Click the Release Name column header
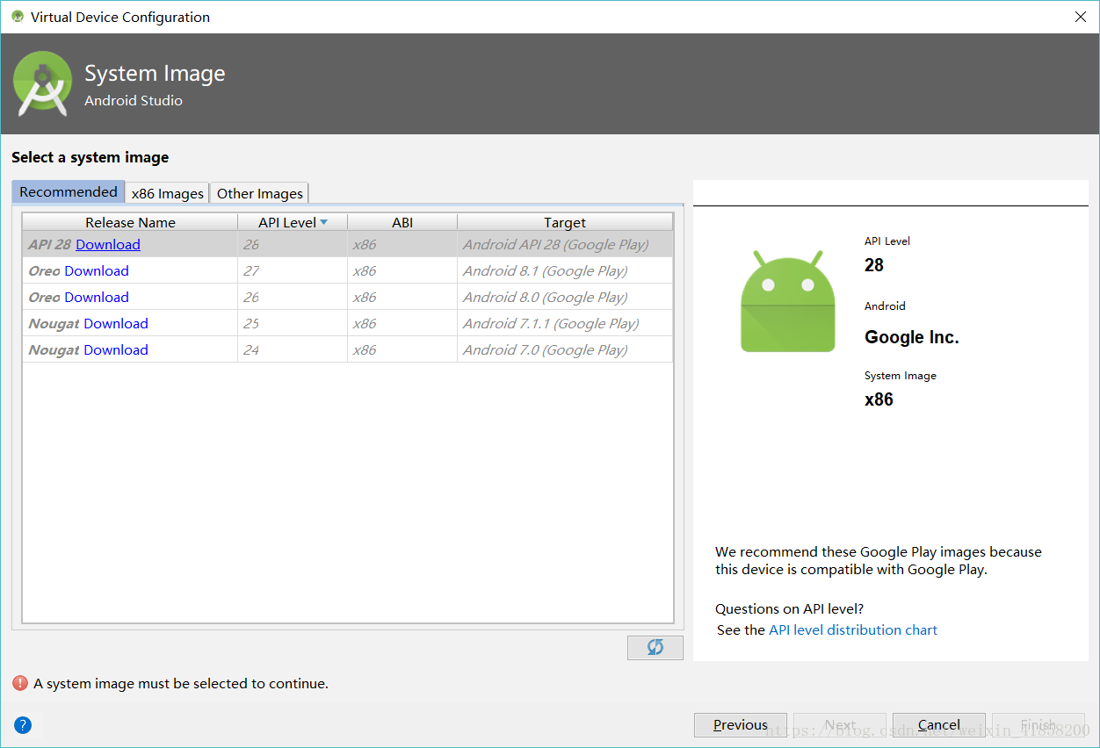 [x=130, y=222]
